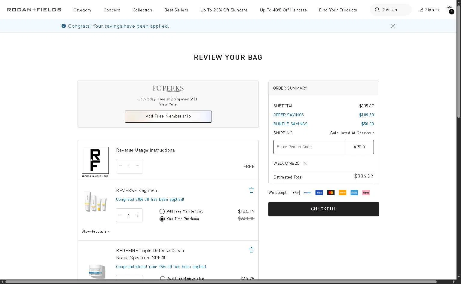Click the PC Perks logo

[x=168, y=89]
